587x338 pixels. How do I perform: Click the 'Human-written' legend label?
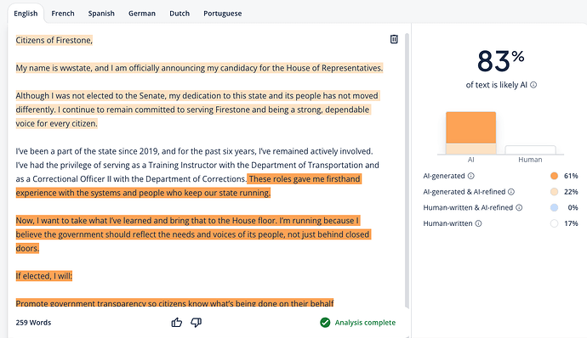[447, 223]
